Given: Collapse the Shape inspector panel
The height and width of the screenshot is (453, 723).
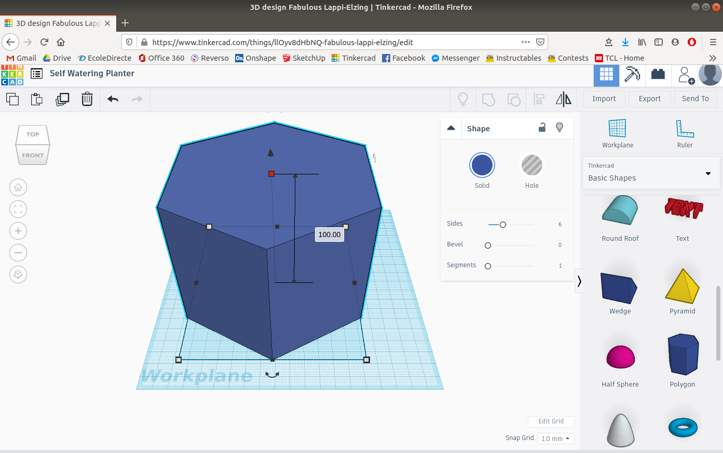Looking at the screenshot, I should coord(451,128).
